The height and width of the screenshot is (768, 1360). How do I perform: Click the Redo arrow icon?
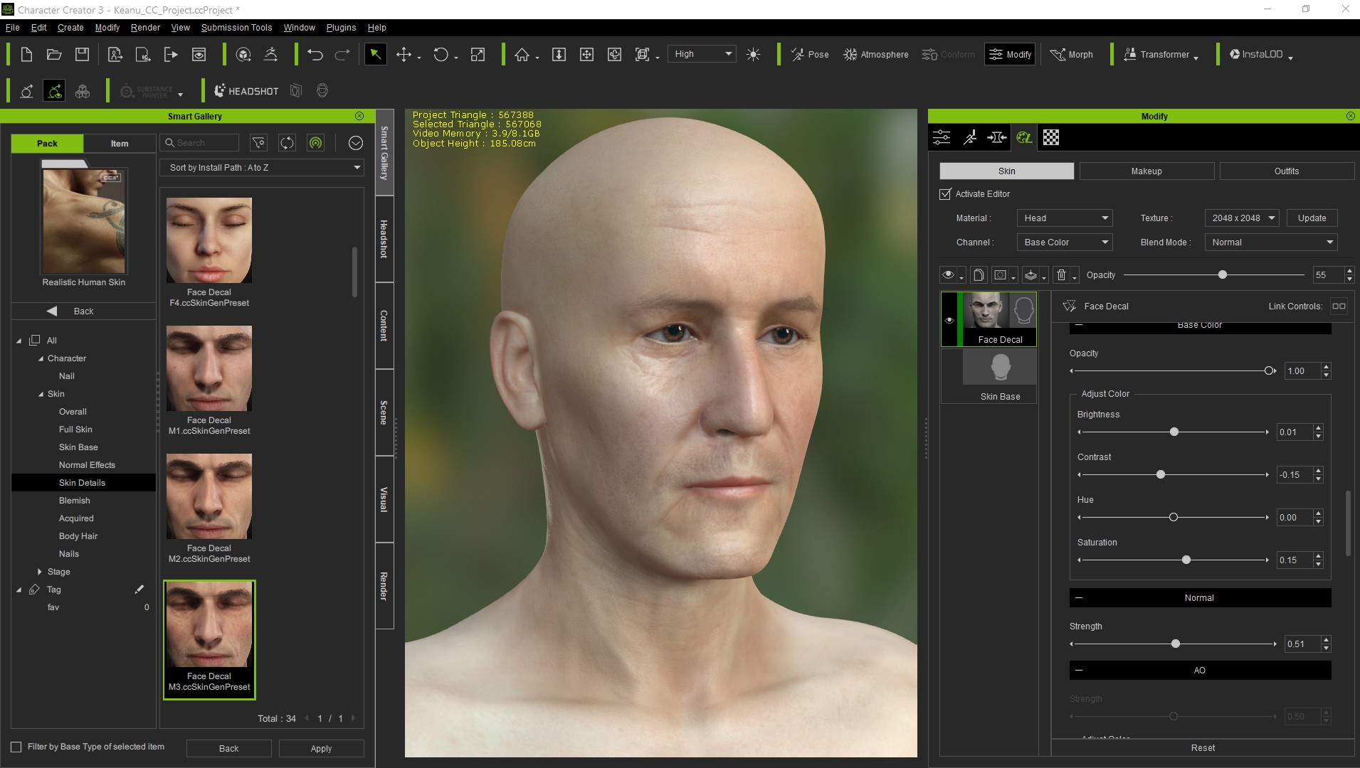pos(343,55)
